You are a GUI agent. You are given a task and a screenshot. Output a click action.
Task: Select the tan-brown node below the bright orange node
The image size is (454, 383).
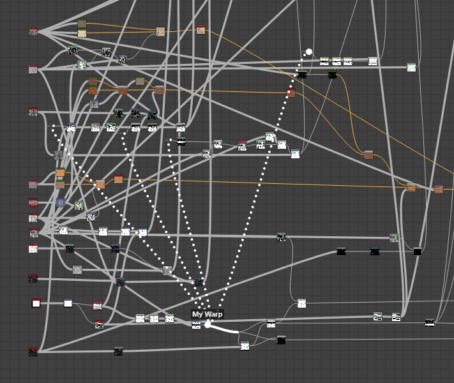(x=60, y=184)
